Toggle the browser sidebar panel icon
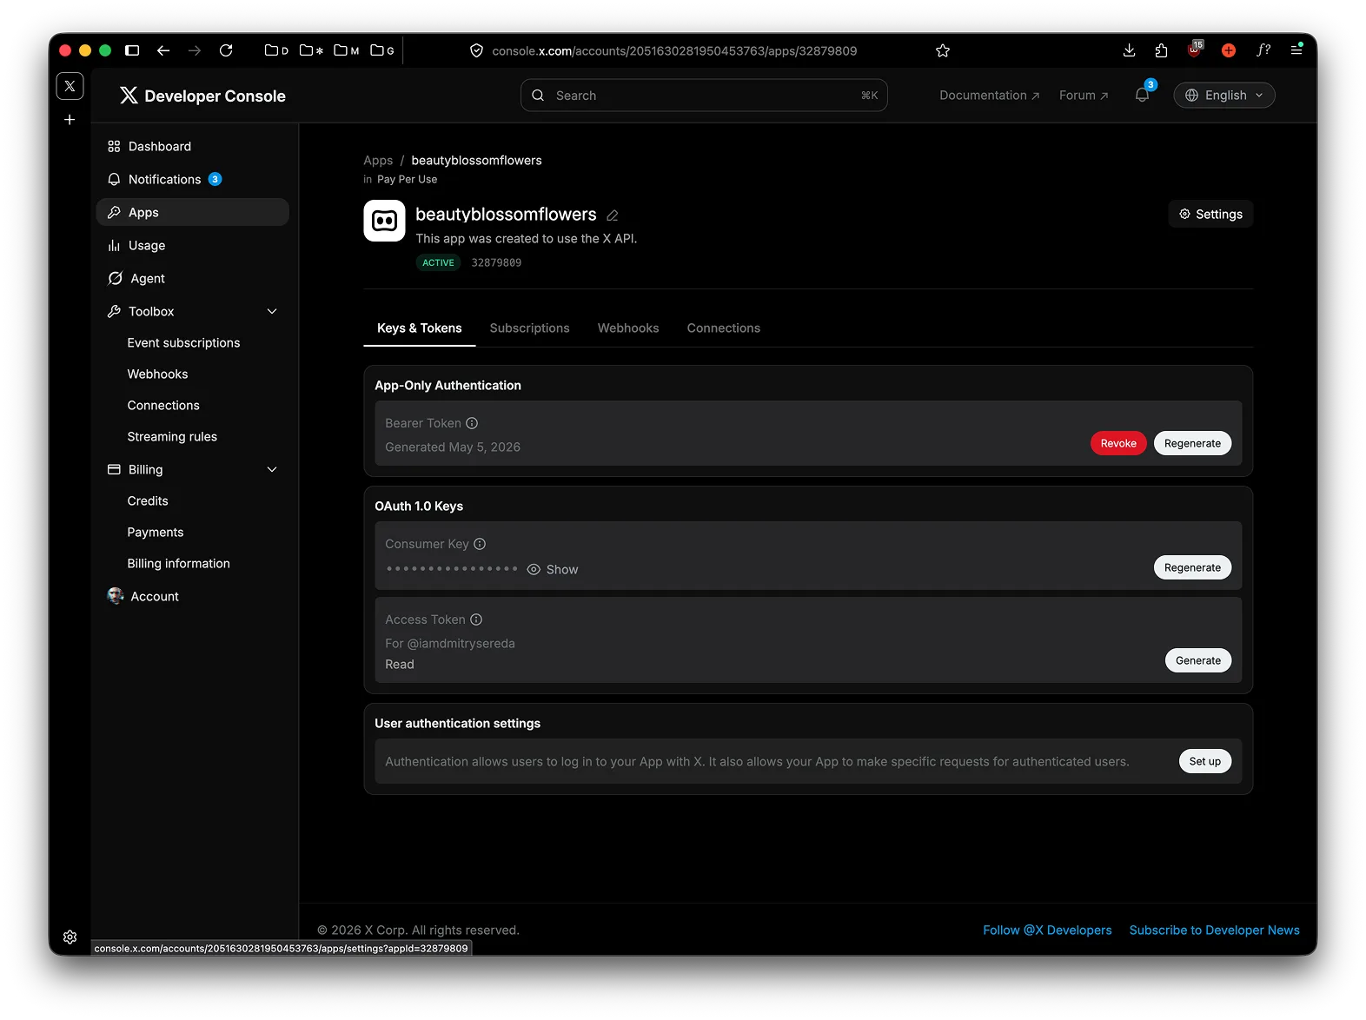The image size is (1366, 1020). (x=132, y=50)
